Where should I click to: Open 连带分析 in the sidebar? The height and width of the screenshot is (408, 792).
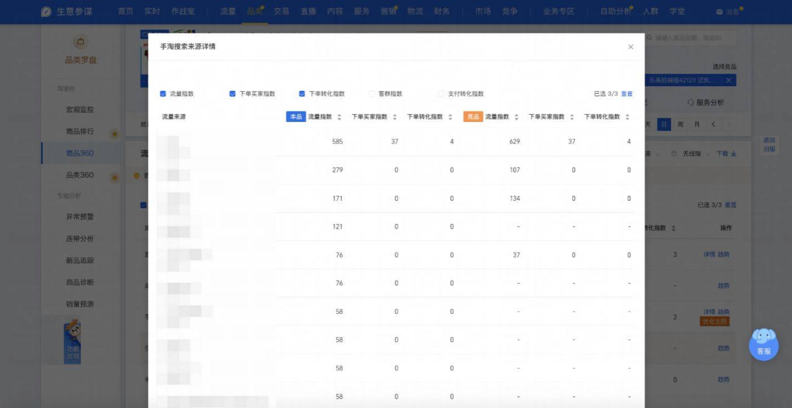[80, 239]
